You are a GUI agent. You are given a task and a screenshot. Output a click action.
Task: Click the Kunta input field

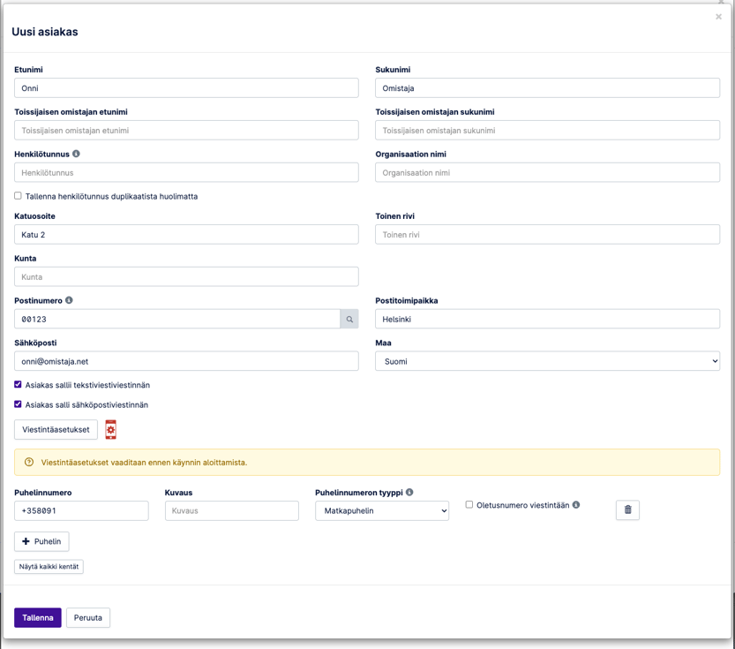coord(185,276)
